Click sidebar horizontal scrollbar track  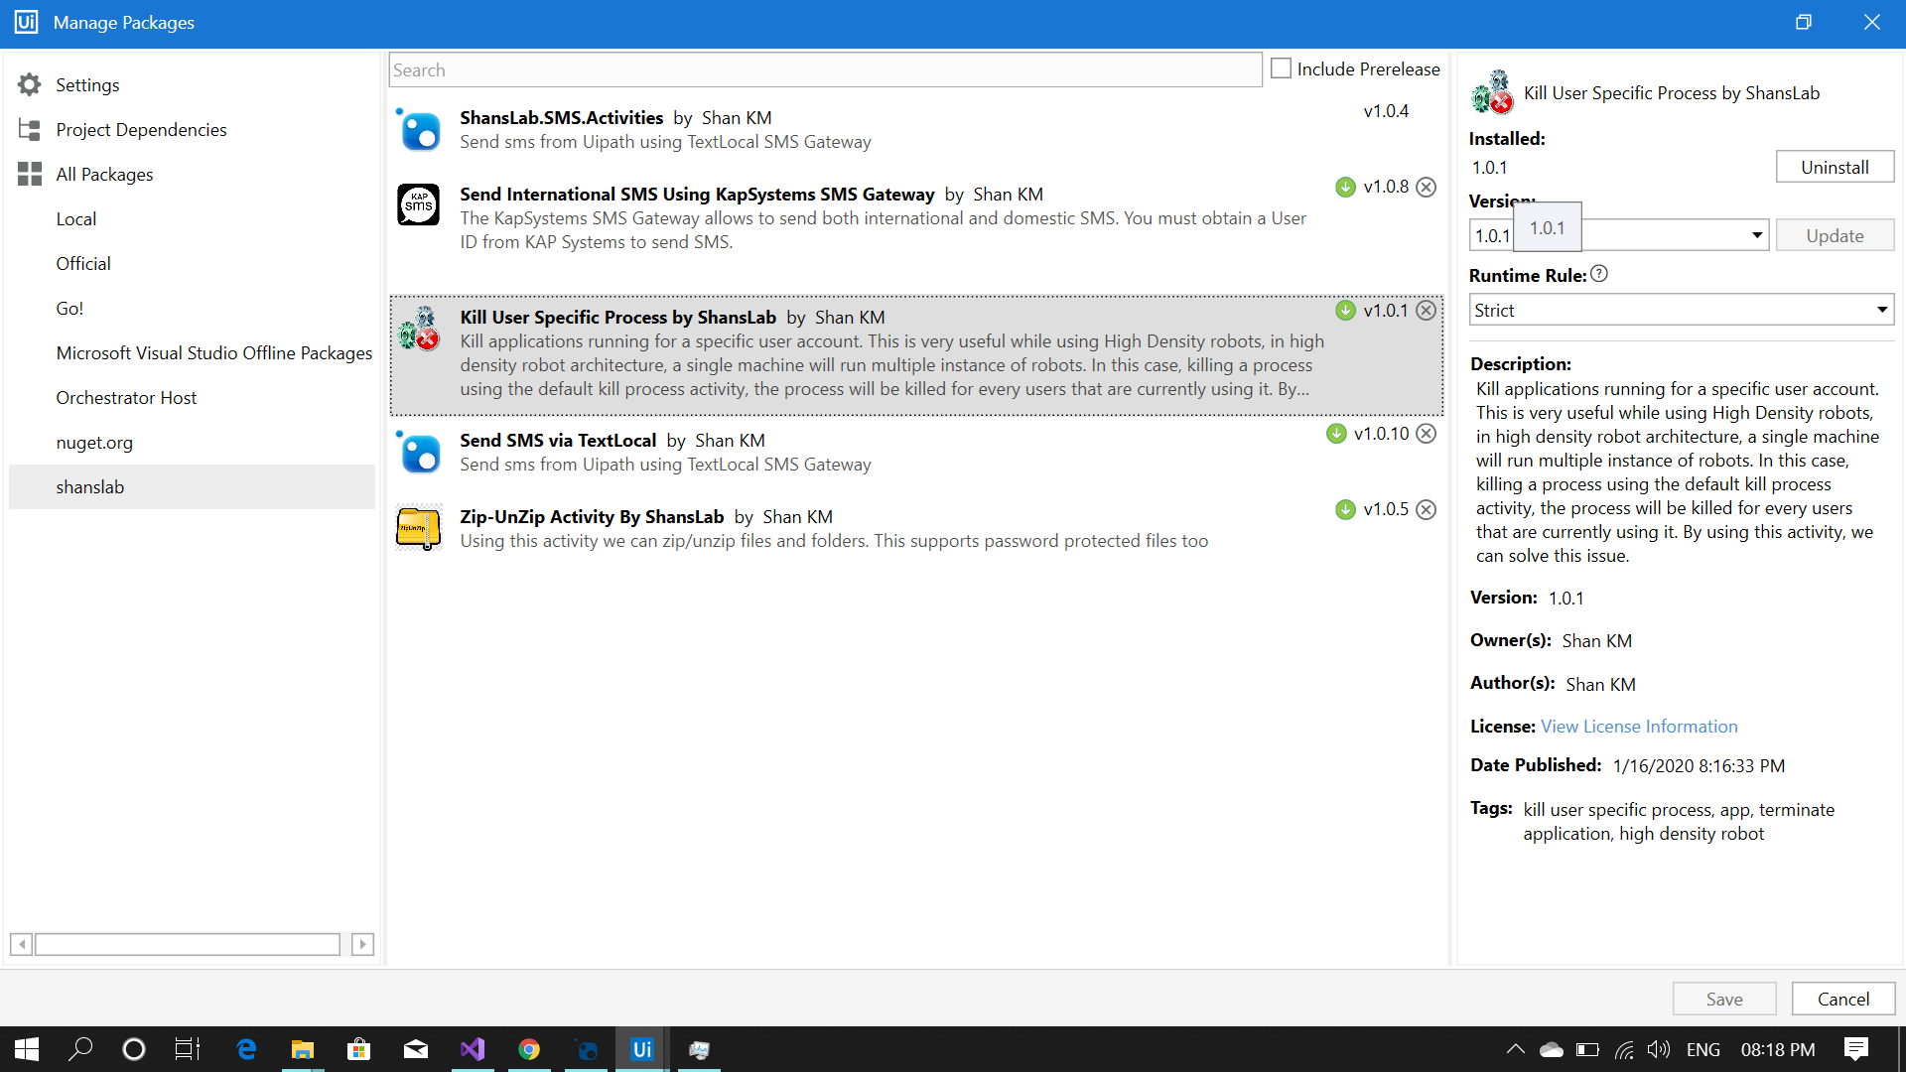pyautogui.click(x=188, y=944)
